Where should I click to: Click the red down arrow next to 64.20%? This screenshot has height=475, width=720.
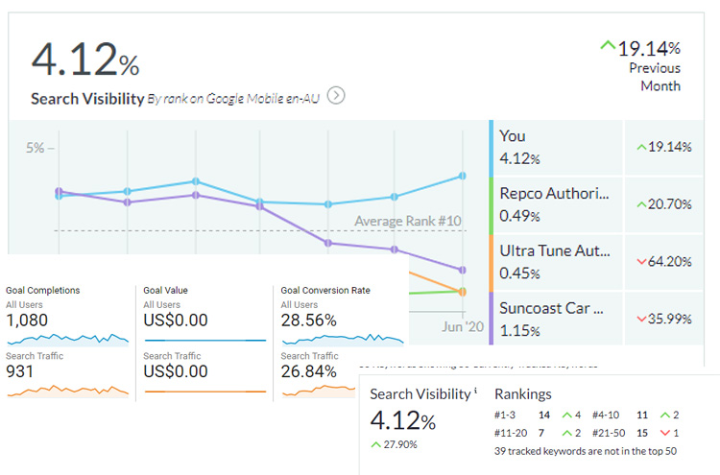coord(641,262)
